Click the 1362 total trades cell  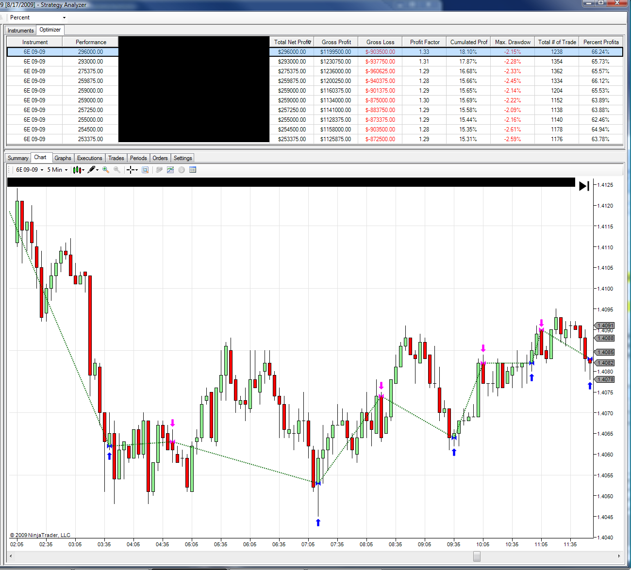tap(557, 71)
